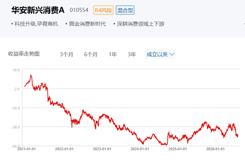Click the 混合型 fund type badge

point(125,10)
